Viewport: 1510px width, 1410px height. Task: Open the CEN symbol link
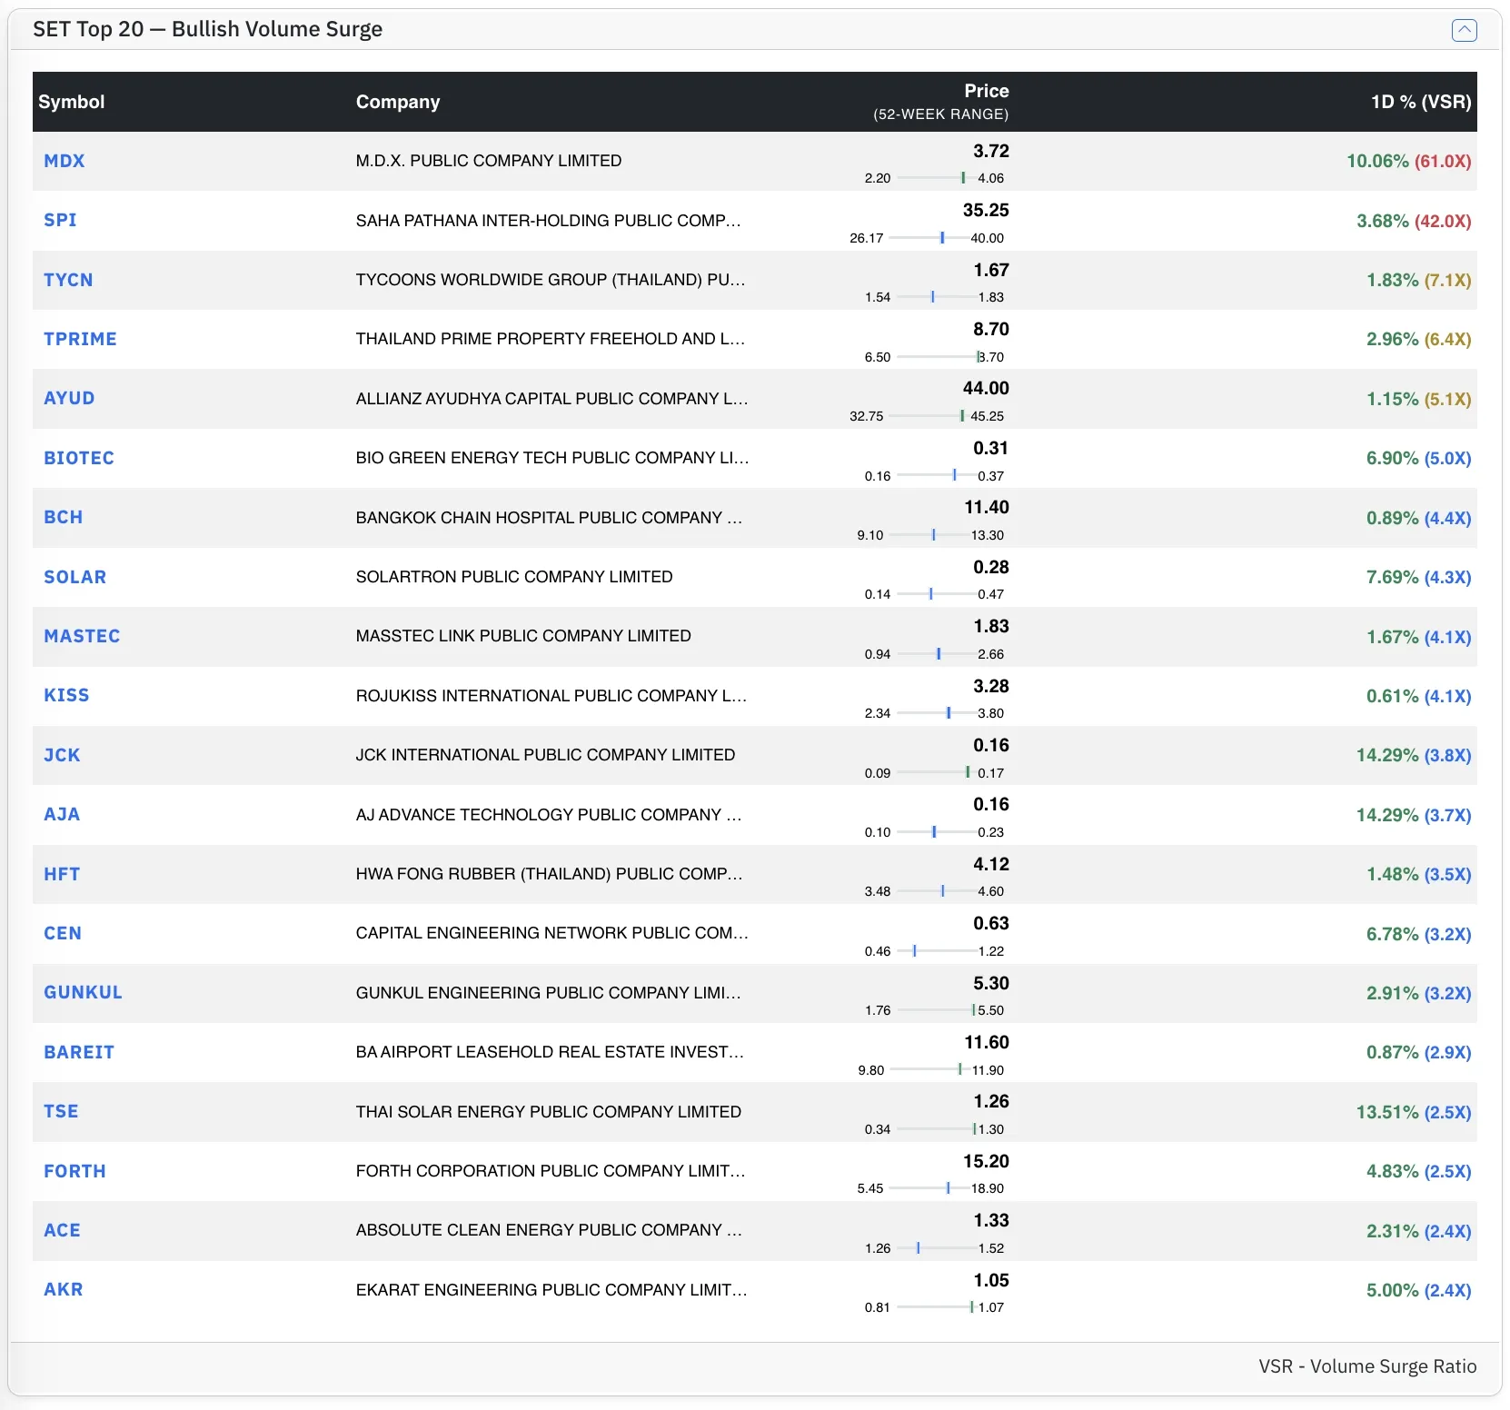click(x=63, y=933)
